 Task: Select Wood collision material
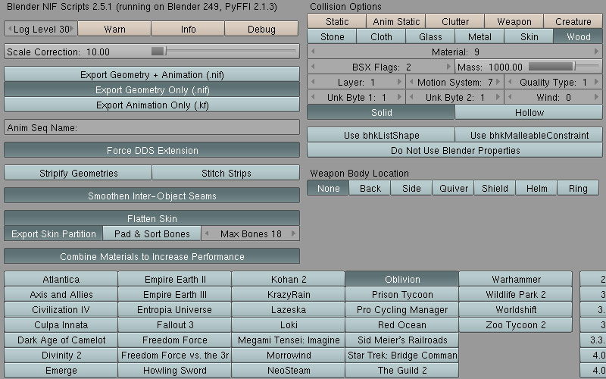coord(578,36)
